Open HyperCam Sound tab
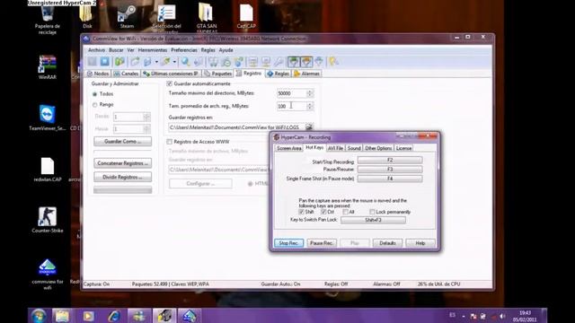Screen dimensions: 575x323 pyautogui.click(x=354, y=148)
